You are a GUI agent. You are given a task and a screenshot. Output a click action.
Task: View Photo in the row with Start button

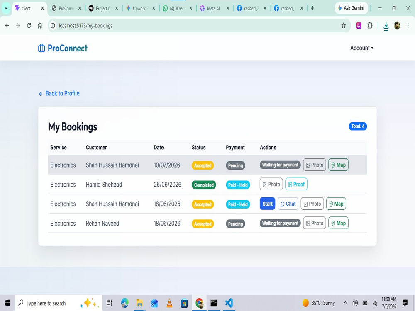pos(312,204)
